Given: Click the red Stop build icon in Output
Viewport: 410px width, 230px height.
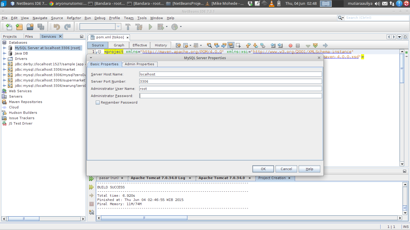Looking at the screenshot, I should click(x=92, y=204).
